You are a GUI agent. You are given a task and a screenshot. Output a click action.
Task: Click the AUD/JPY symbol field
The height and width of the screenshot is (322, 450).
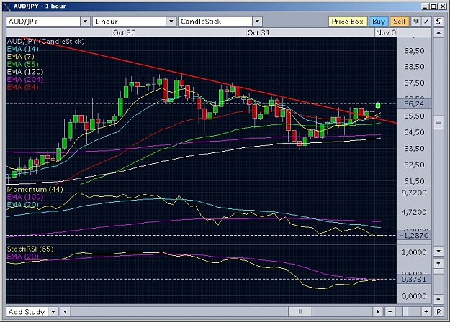pos(43,21)
